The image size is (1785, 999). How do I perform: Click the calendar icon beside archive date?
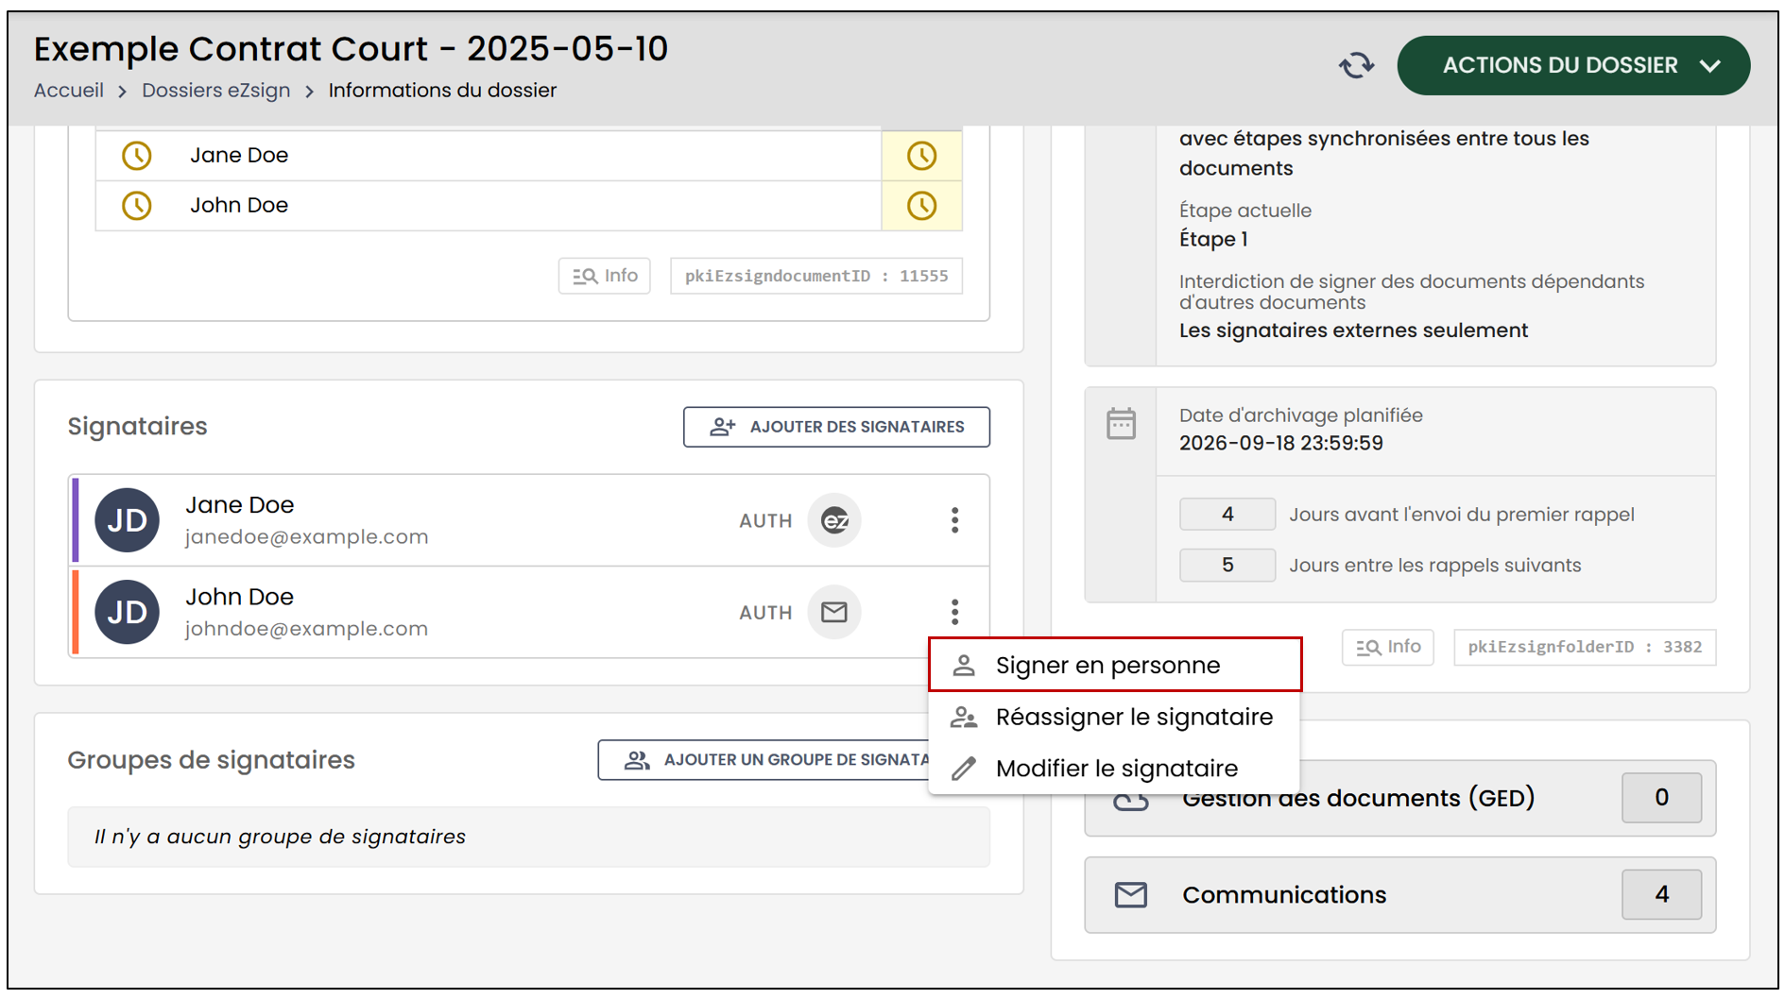1121,424
